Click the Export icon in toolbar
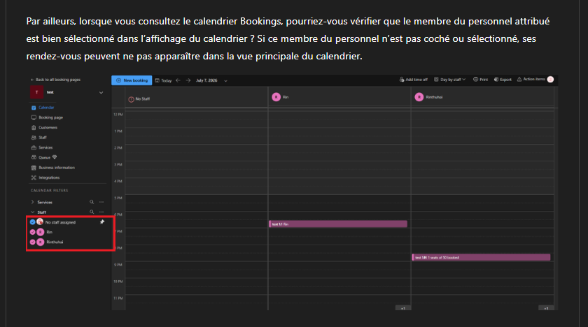The width and height of the screenshot is (588, 327). (496, 80)
